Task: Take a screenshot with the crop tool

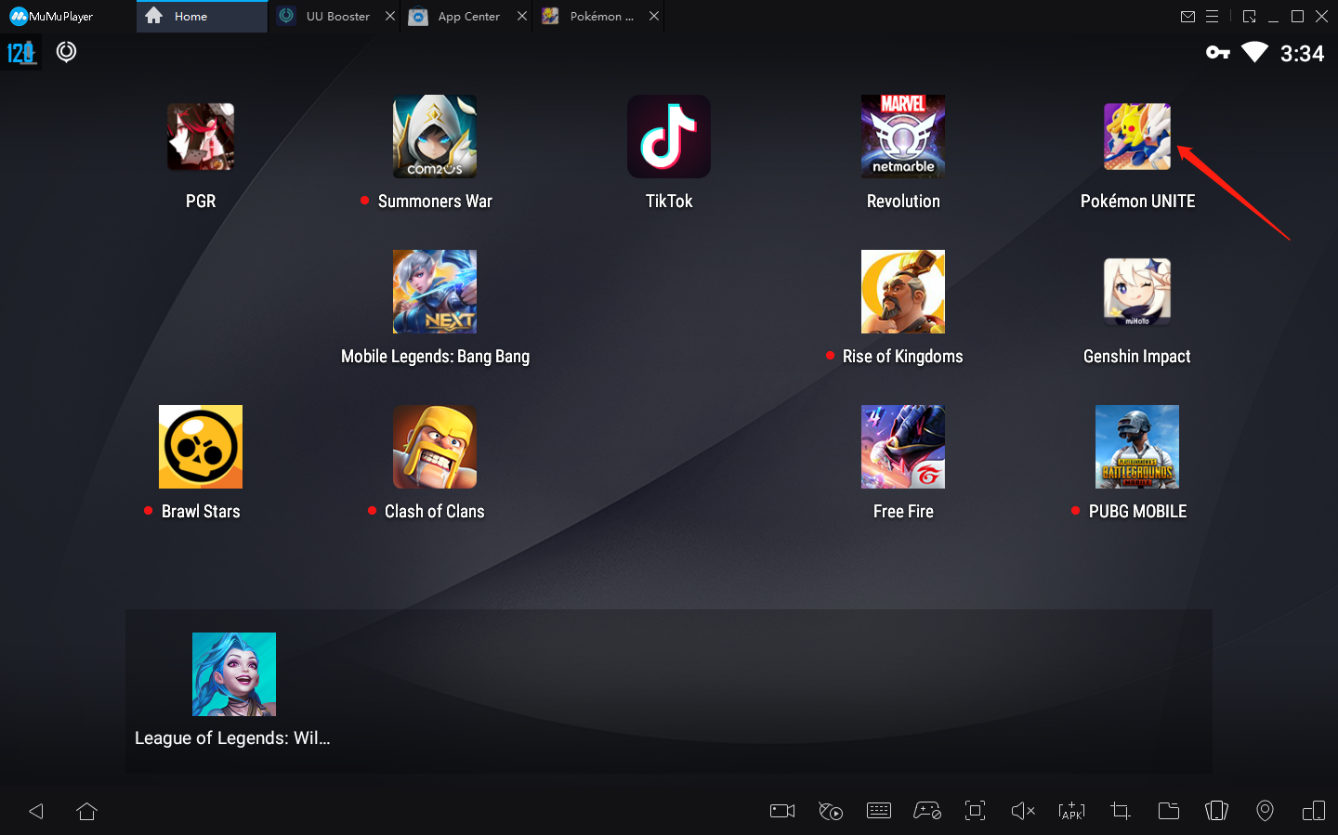Action: [1121, 811]
